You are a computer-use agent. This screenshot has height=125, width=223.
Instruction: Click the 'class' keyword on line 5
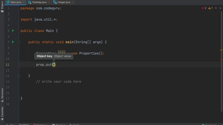[39, 31]
